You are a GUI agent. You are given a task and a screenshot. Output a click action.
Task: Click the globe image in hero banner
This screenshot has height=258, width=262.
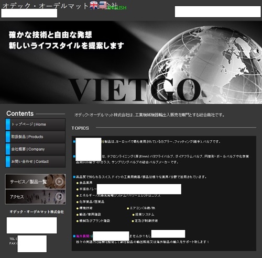click(x=205, y=64)
